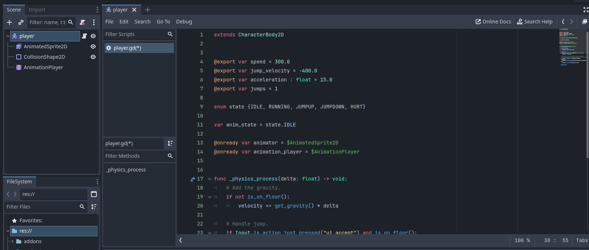Click the code editor vertical scrollbar
The width and height of the screenshot is (589, 250).
point(588,95)
